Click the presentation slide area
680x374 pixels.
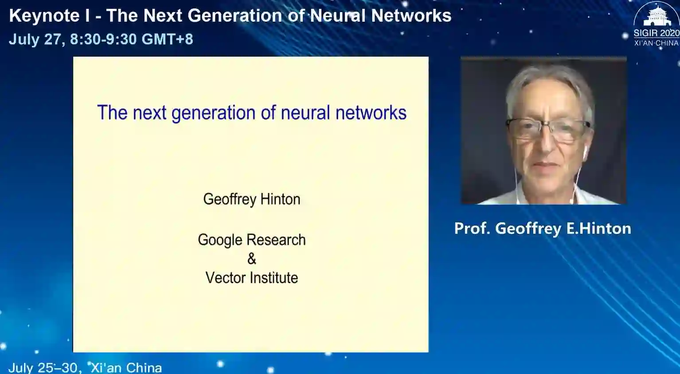point(250,204)
